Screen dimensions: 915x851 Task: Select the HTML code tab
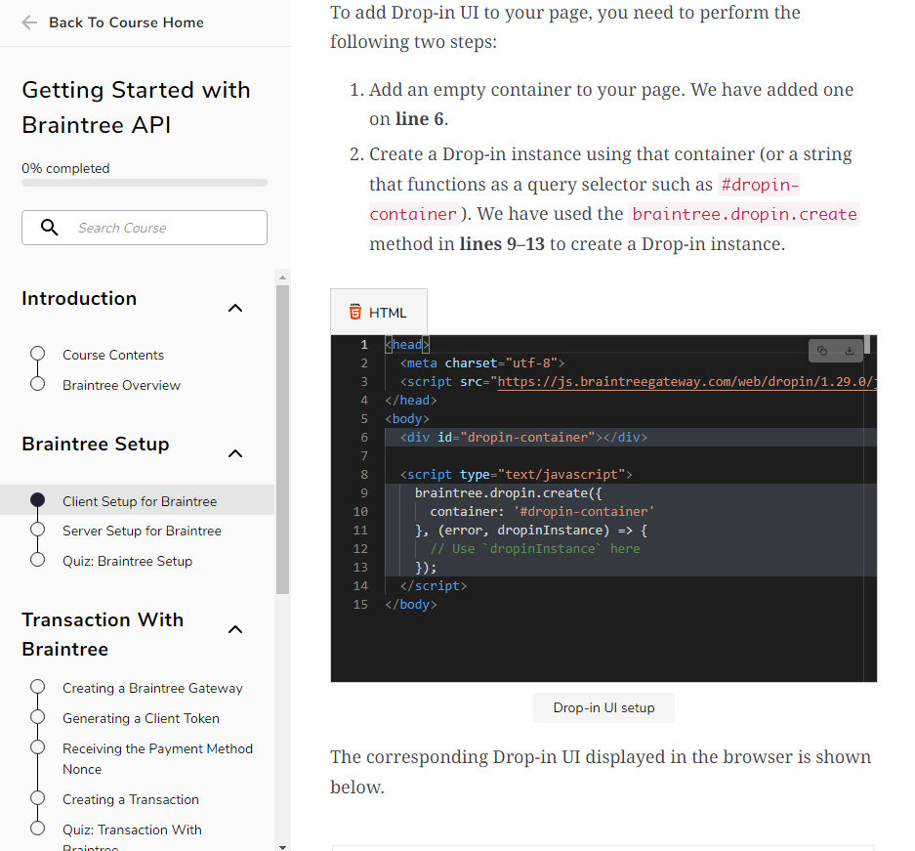tap(379, 313)
